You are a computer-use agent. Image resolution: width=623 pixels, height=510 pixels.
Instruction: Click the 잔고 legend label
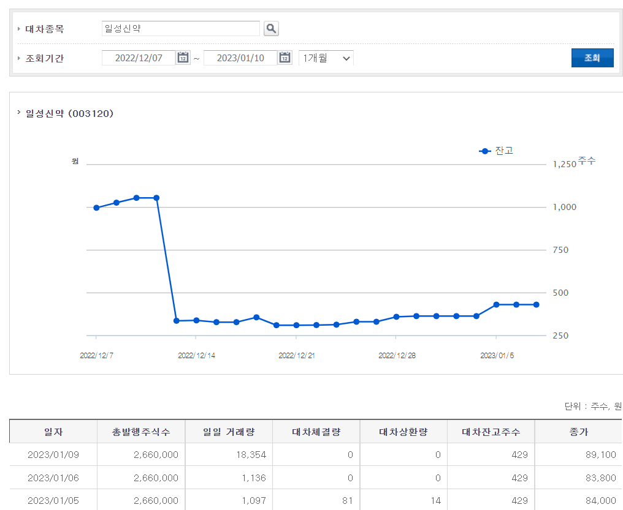pyautogui.click(x=504, y=151)
